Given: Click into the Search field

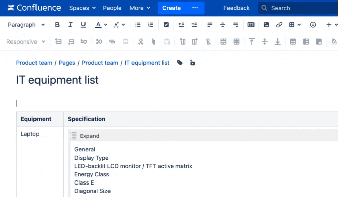Looking at the screenshot, I should (x=298, y=8).
